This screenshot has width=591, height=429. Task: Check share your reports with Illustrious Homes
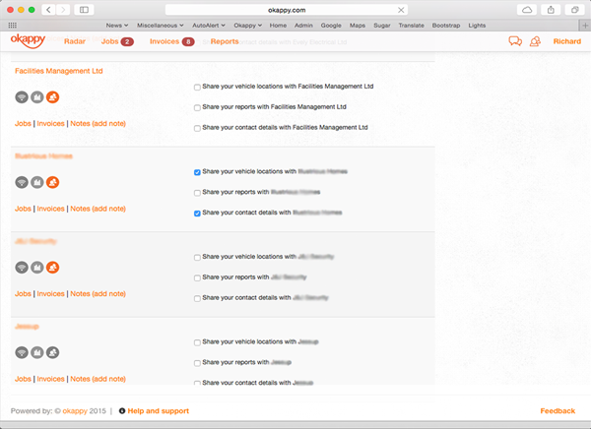coord(197,193)
